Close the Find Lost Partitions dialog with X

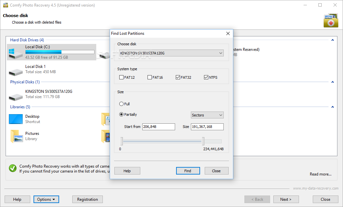(x=228, y=33)
